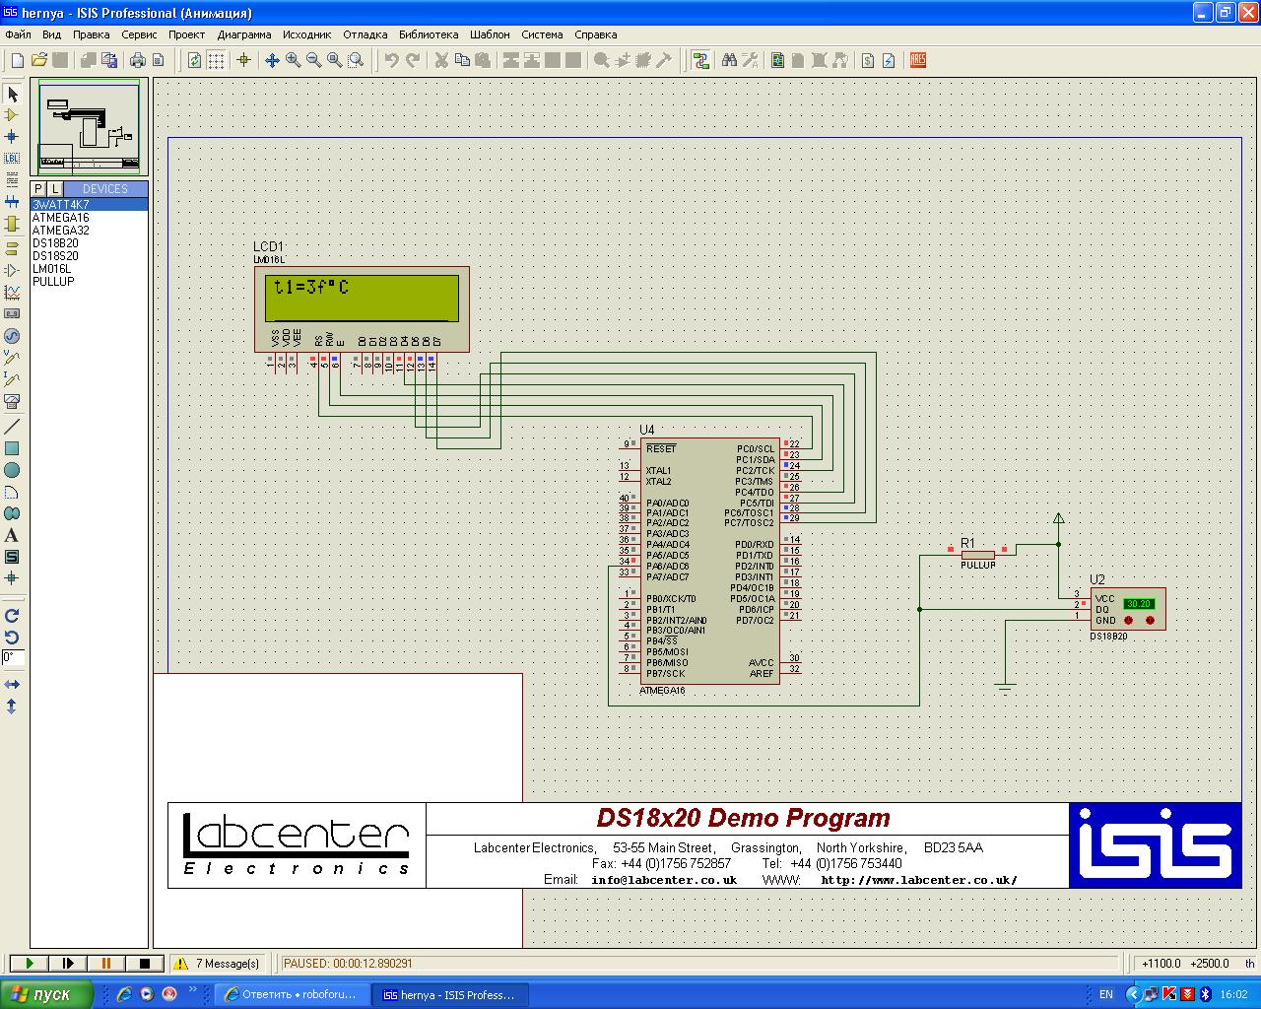Open the ARES PCB layout icon

(918, 60)
